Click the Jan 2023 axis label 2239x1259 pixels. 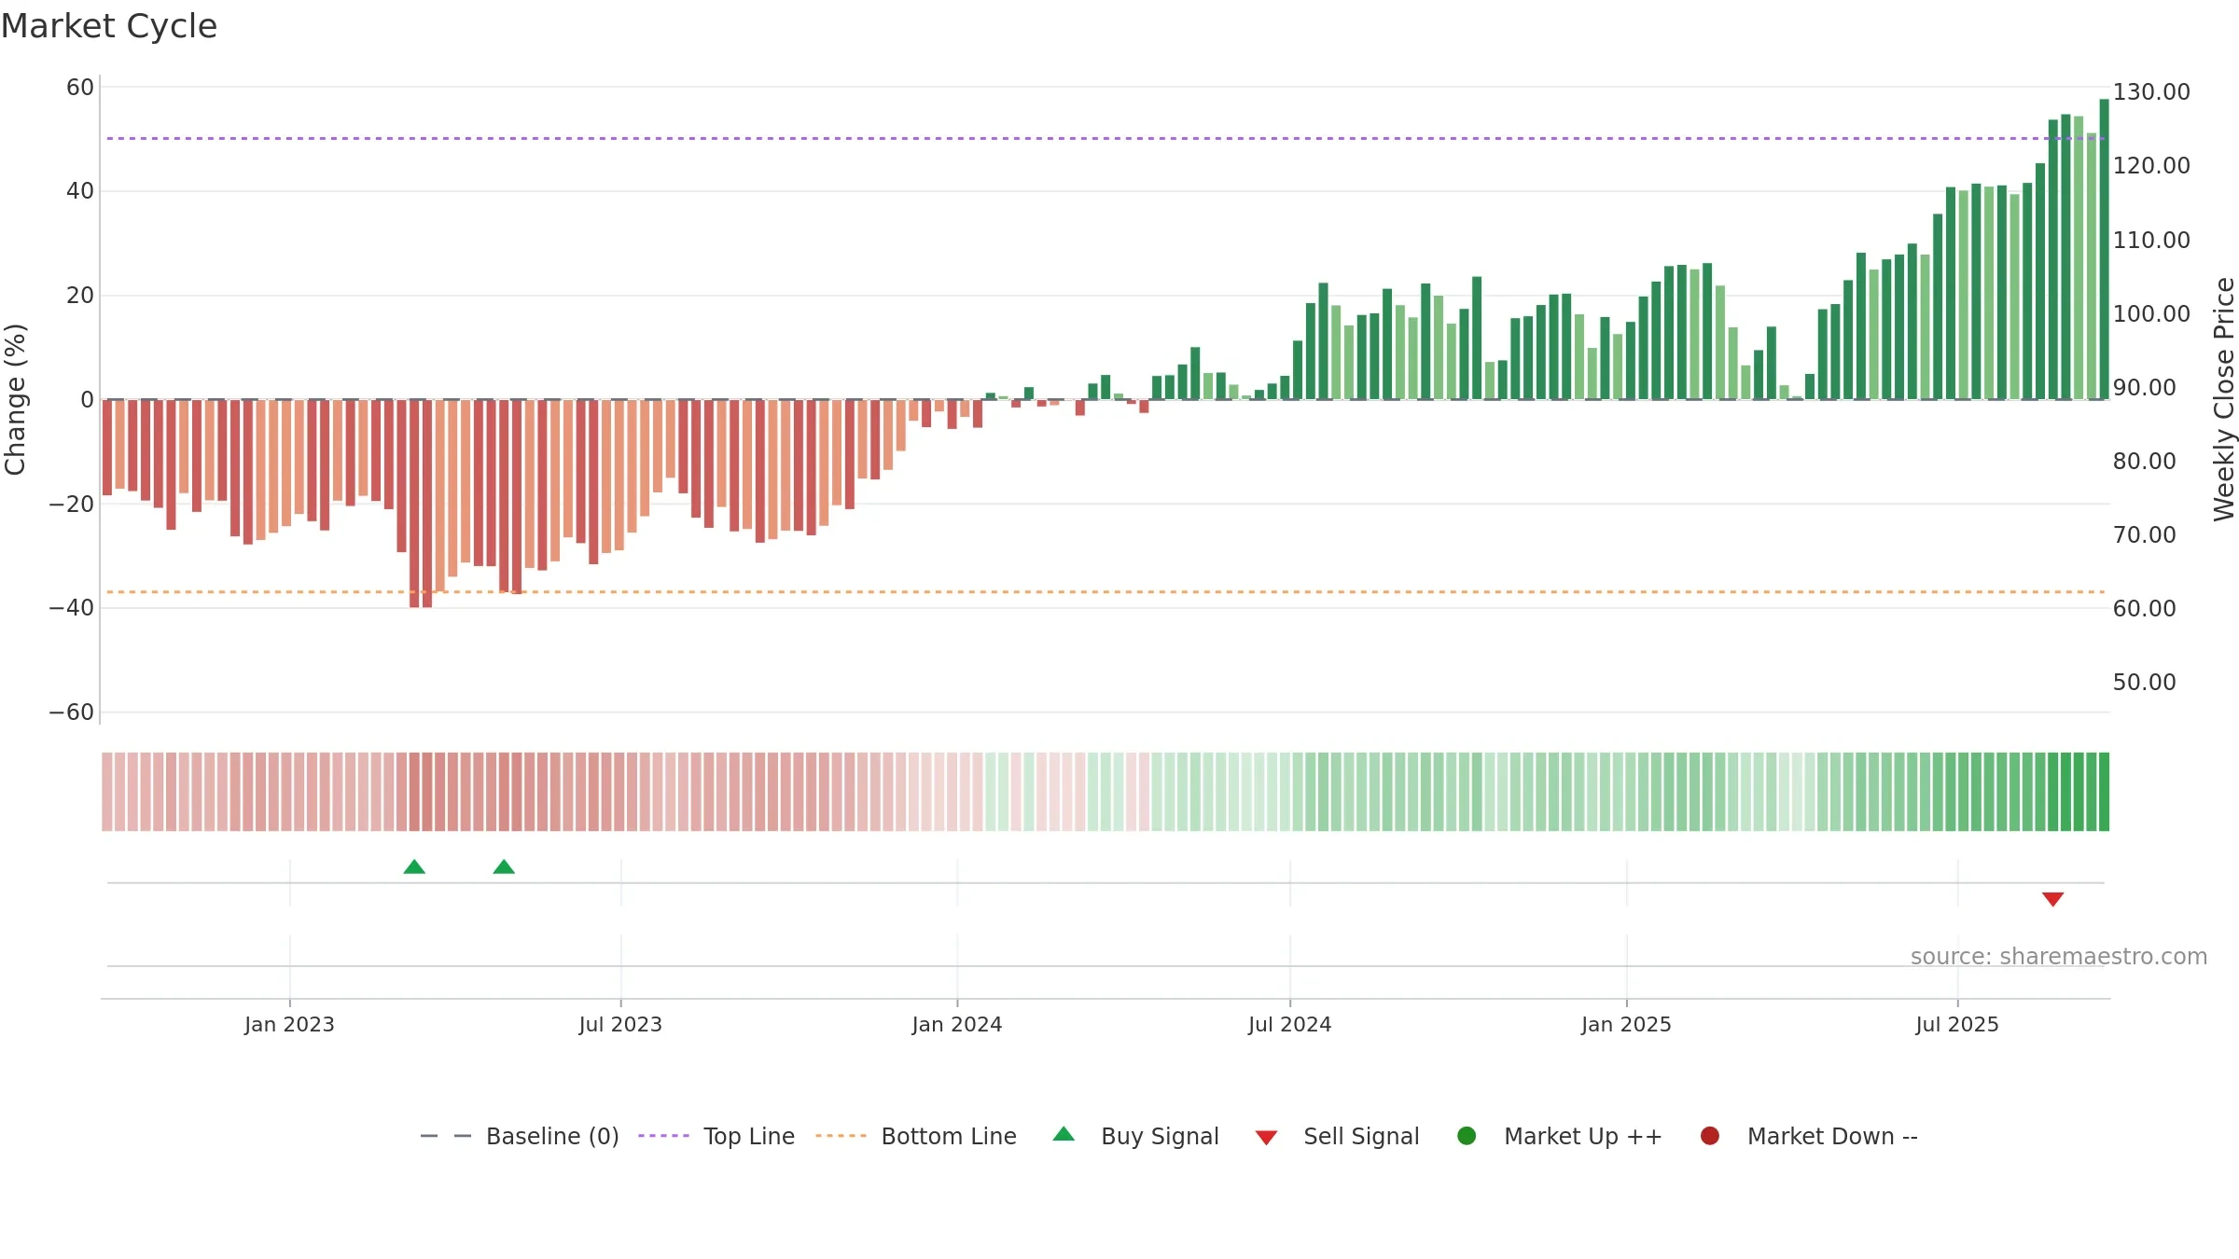point(289,1025)
